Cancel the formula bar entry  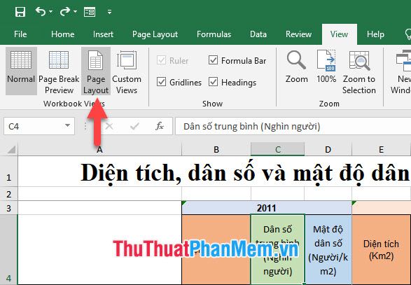click(x=109, y=126)
